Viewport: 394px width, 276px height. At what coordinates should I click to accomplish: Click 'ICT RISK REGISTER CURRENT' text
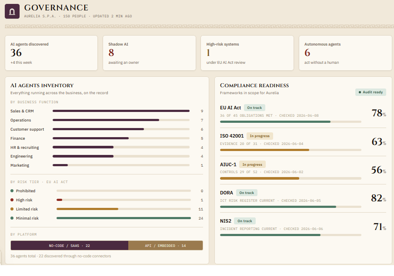tap(247, 200)
